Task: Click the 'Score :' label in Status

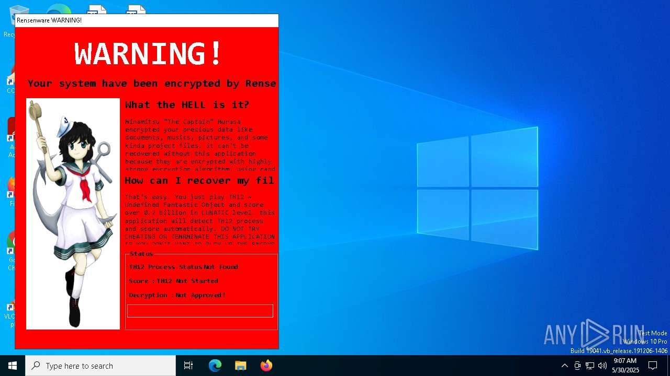Action: coord(142,281)
